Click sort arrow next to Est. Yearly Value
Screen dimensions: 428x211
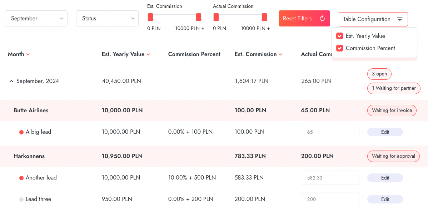tap(148, 54)
